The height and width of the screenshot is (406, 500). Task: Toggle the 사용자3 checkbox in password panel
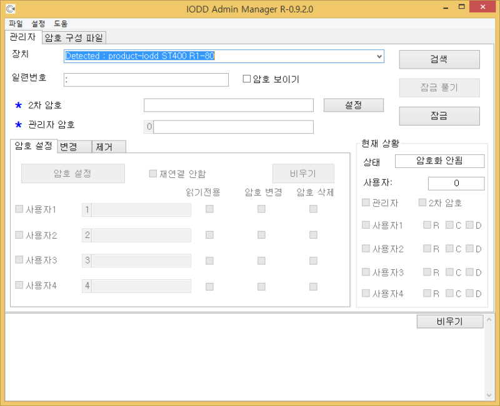(19, 260)
